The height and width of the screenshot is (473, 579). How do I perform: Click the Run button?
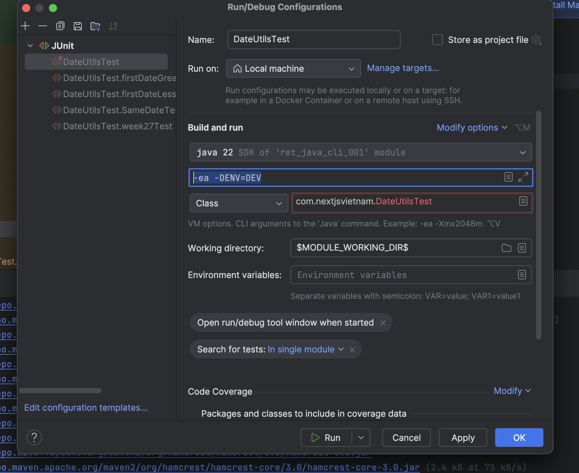point(326,437)
